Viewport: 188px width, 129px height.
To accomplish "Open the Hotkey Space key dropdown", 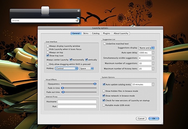I will [x=86, y=68].
